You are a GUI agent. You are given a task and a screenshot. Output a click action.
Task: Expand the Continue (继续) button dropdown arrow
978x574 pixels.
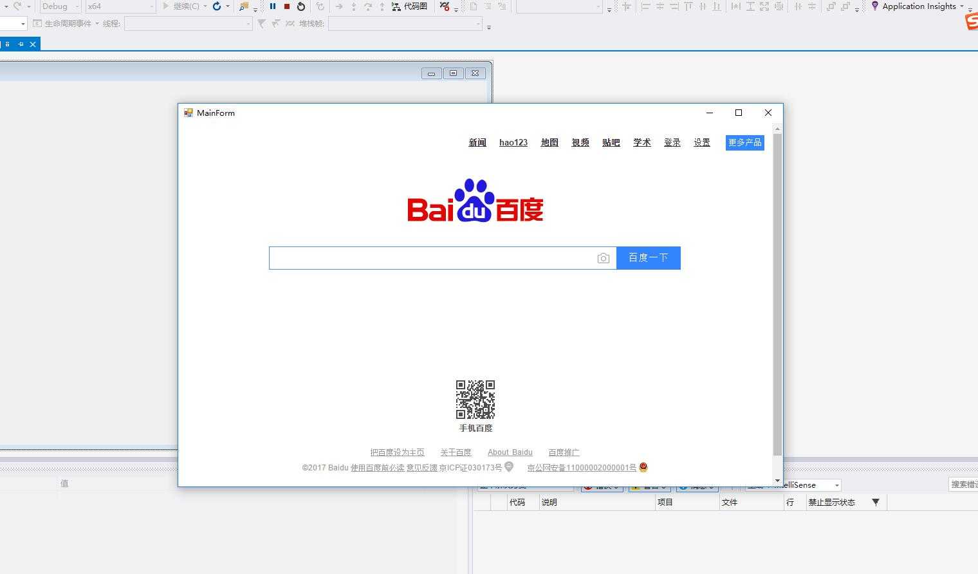point(205,6)
